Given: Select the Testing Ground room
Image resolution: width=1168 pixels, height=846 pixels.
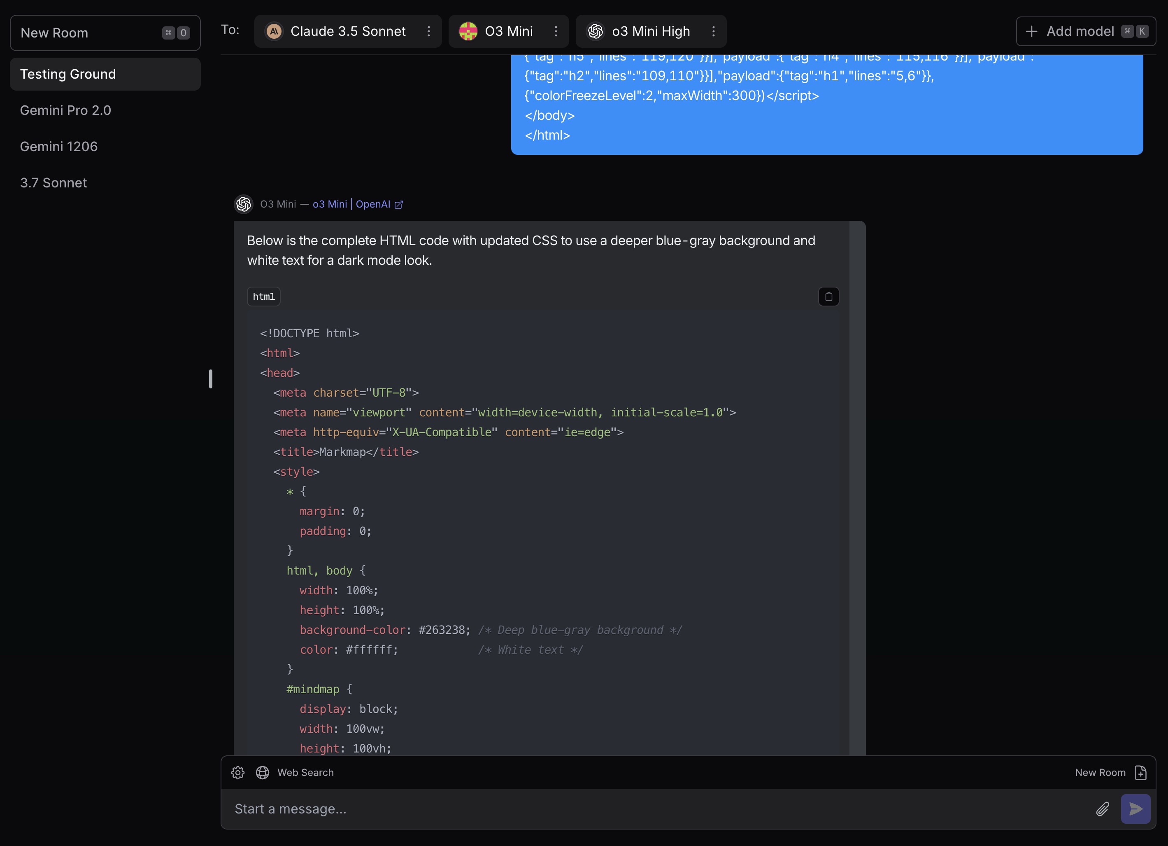Looking at the screenshot, I should tap(105, 74).
